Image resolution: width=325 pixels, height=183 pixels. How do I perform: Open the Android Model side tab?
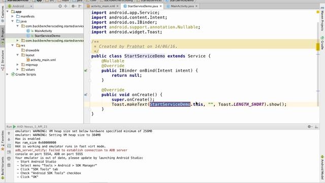click(x=322, y=167)
